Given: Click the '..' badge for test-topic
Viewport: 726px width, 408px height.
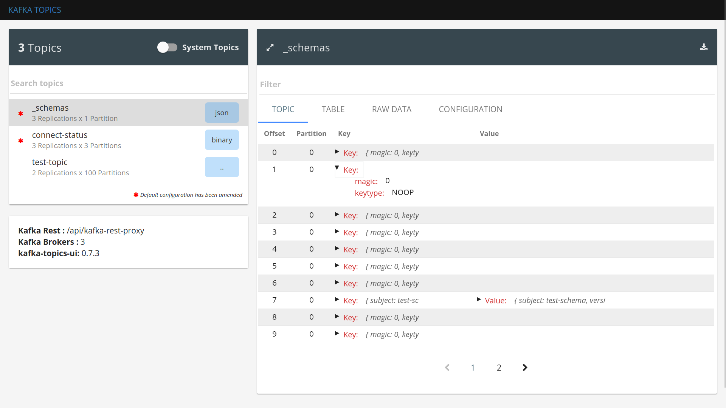Looking at the screenshot, I should (222, 167).
